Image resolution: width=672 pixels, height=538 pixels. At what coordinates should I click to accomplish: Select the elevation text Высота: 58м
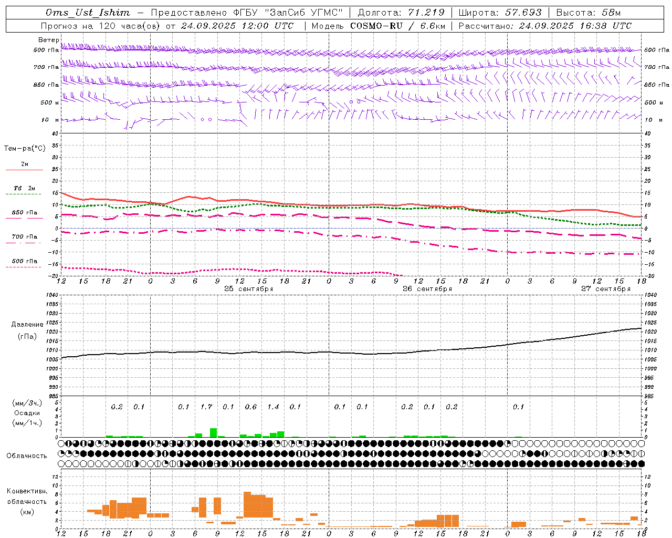[588, 13]
